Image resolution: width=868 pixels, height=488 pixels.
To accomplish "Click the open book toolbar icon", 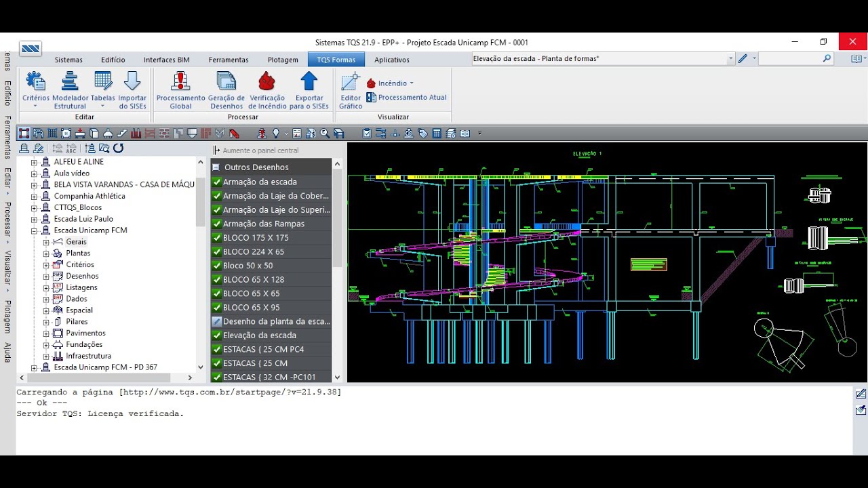I will 465,133.
